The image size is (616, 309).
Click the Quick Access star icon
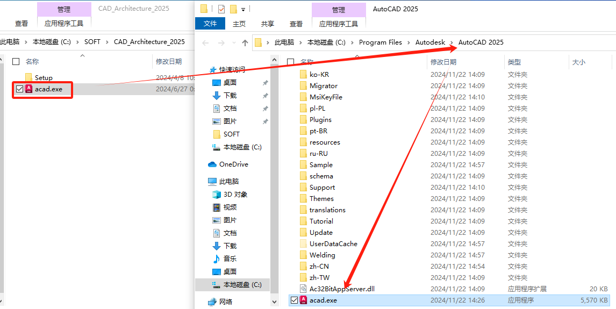(213, 69)
